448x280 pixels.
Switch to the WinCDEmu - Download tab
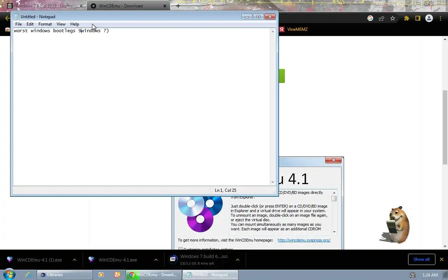[x=128, y=6]
